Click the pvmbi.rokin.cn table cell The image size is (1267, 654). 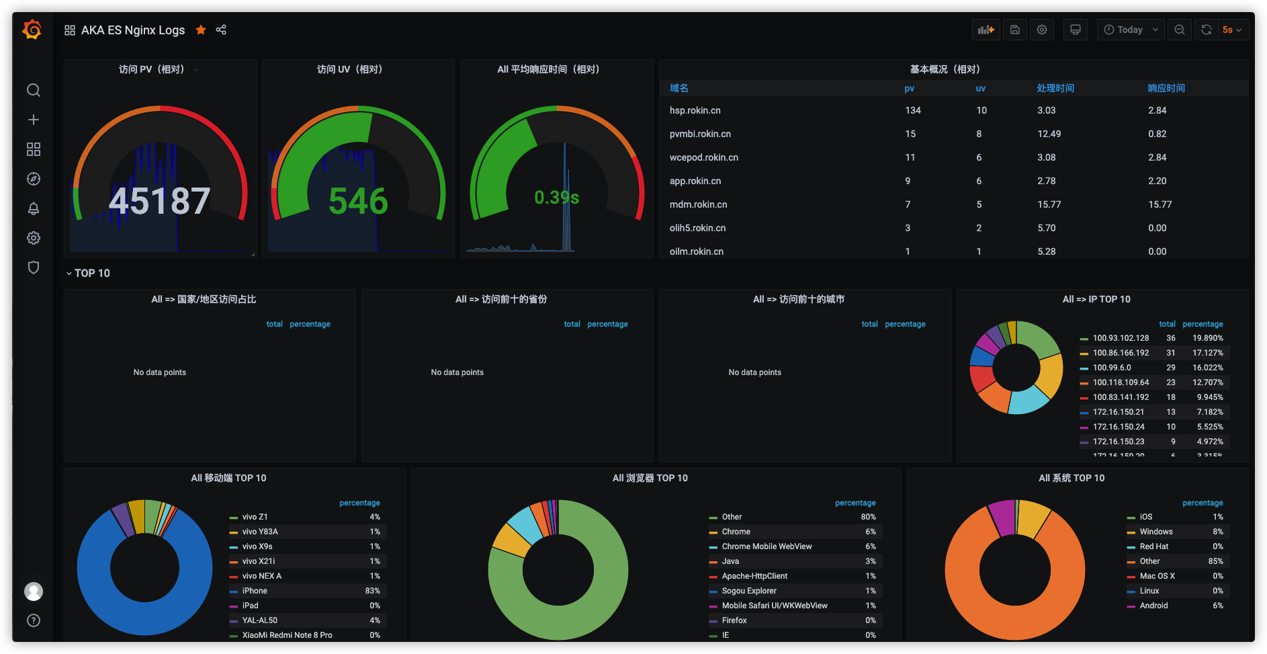coord(700,134)
